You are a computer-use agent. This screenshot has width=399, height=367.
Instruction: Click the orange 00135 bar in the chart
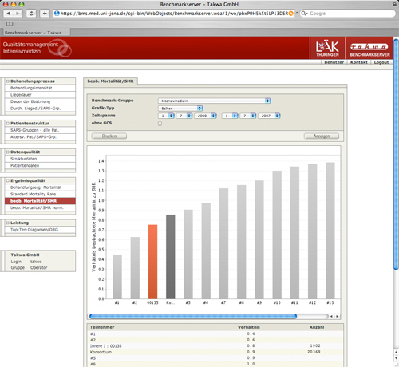tap(152, 262)
